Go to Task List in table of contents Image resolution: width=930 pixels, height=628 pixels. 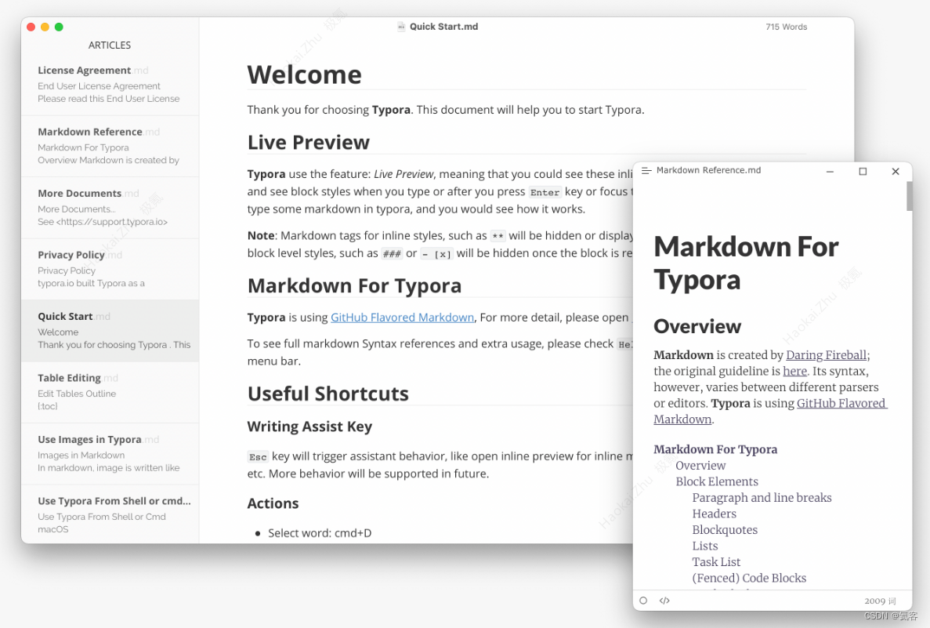(716, 561)
